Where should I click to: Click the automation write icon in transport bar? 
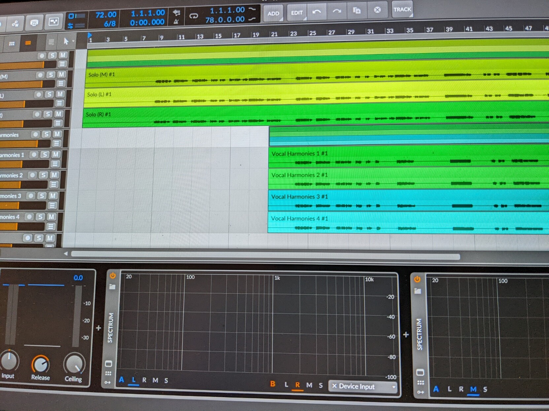(x=16, y=23)
